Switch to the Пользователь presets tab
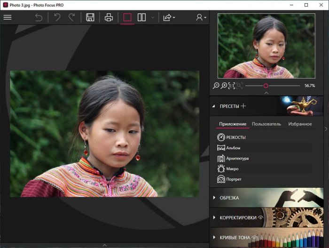329x248 pixels. [x=266, y=124]
